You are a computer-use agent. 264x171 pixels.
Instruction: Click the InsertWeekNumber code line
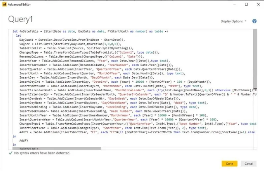click(103, 111)
